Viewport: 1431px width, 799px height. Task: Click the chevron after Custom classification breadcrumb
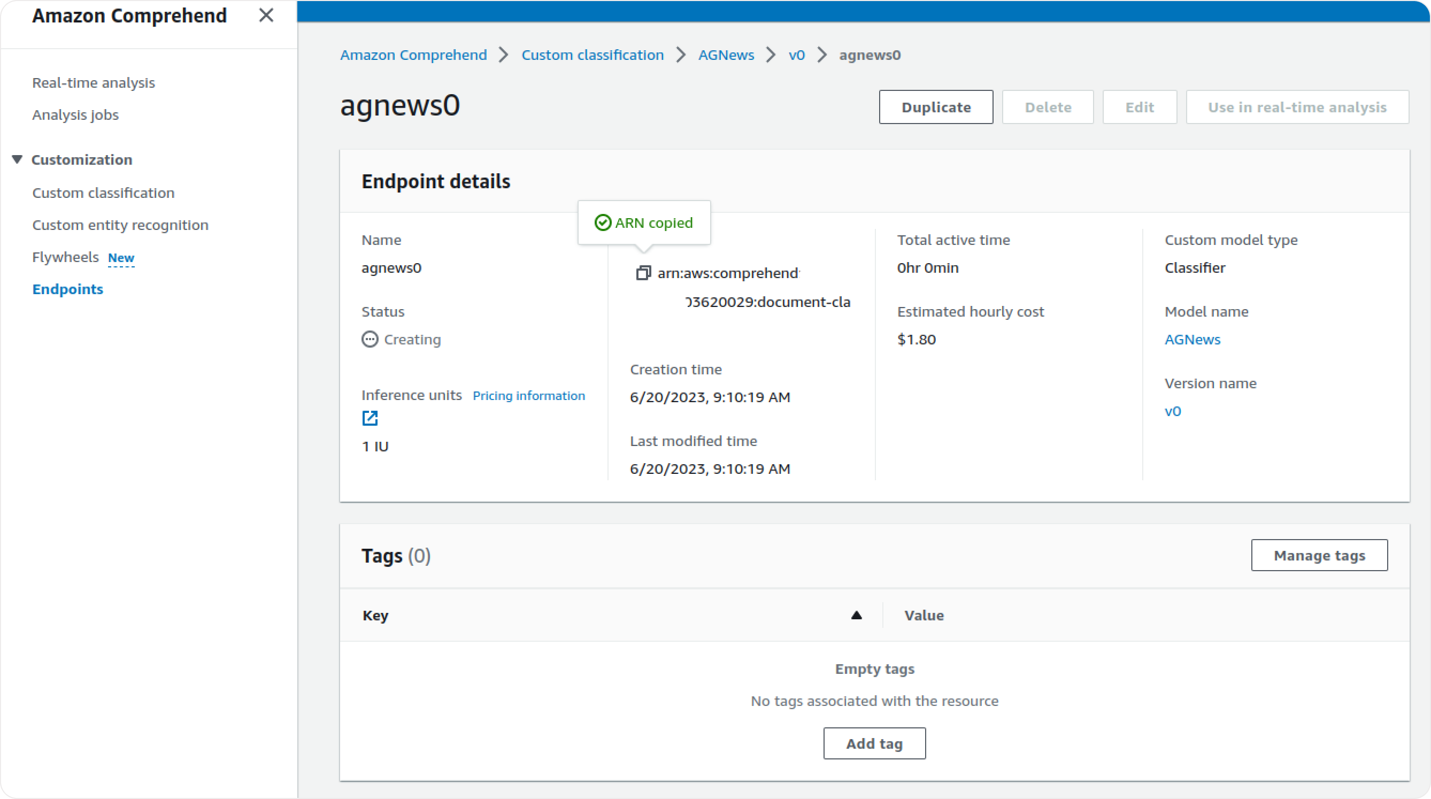pyautogui.click(x=680, y=55)
